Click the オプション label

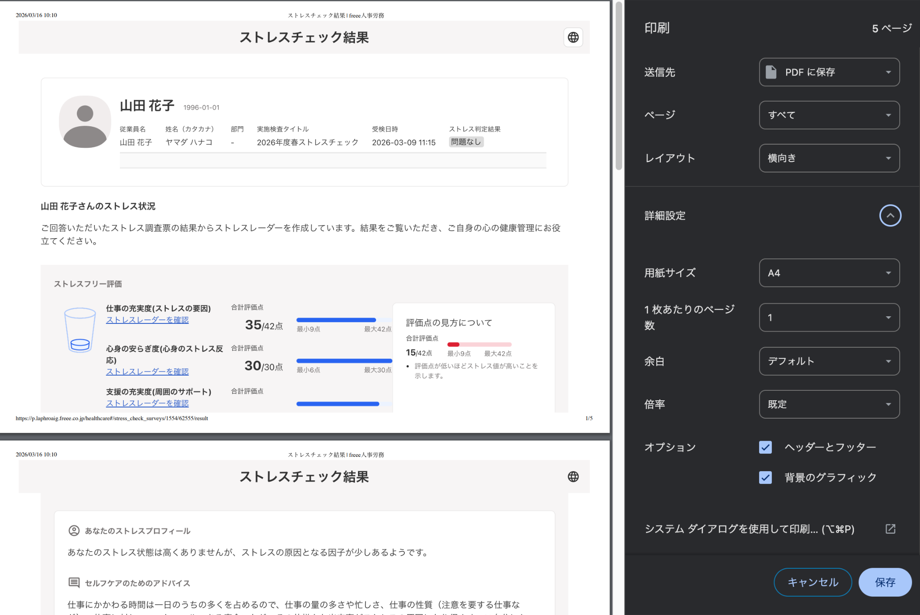click(x=670, y=447)
